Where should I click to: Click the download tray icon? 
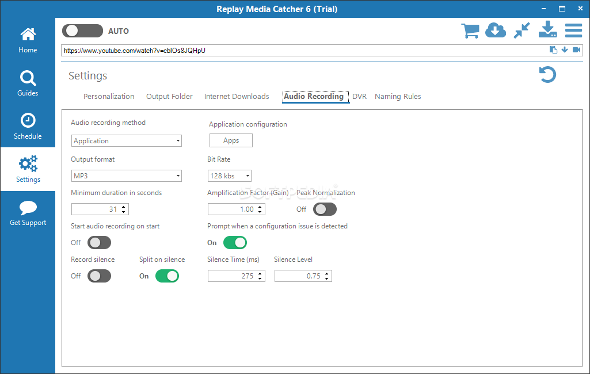coord(547,30)
